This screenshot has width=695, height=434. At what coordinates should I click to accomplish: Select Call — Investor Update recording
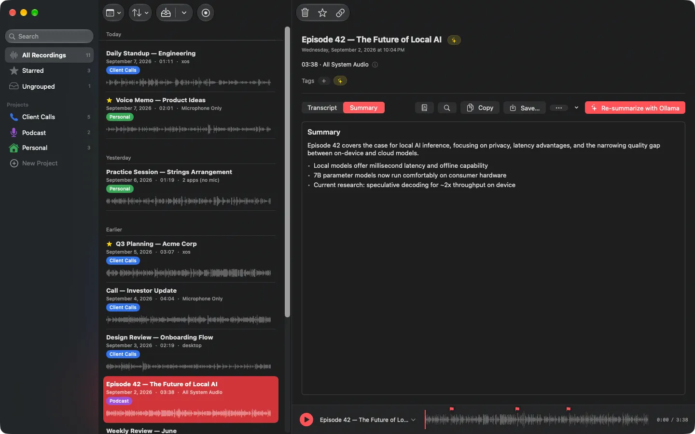click(191, 306)
